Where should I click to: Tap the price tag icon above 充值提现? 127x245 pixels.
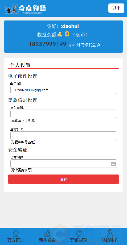(x=79, y=233)
